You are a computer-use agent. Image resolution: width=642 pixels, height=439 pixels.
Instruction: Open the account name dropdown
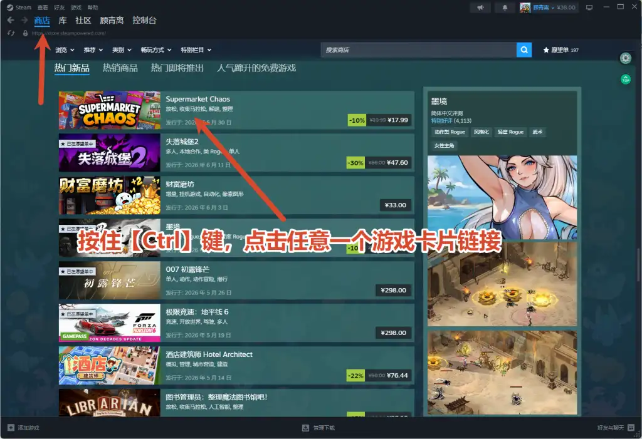pos(544,8)
